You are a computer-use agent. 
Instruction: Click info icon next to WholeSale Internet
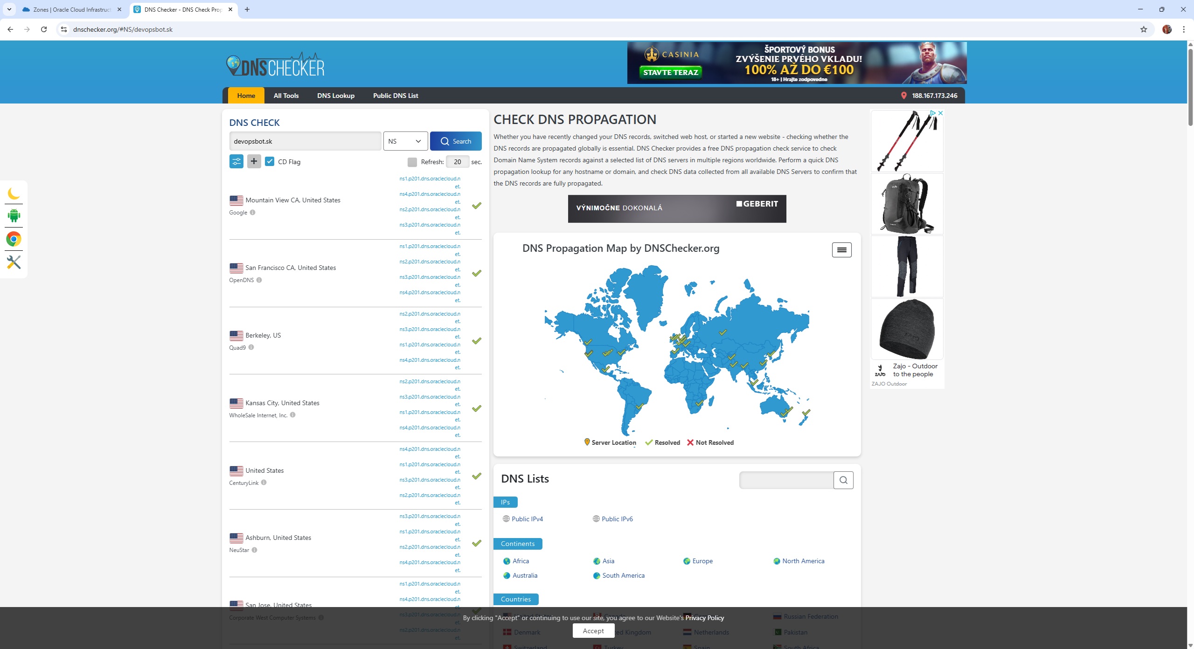tap(292, 415)
